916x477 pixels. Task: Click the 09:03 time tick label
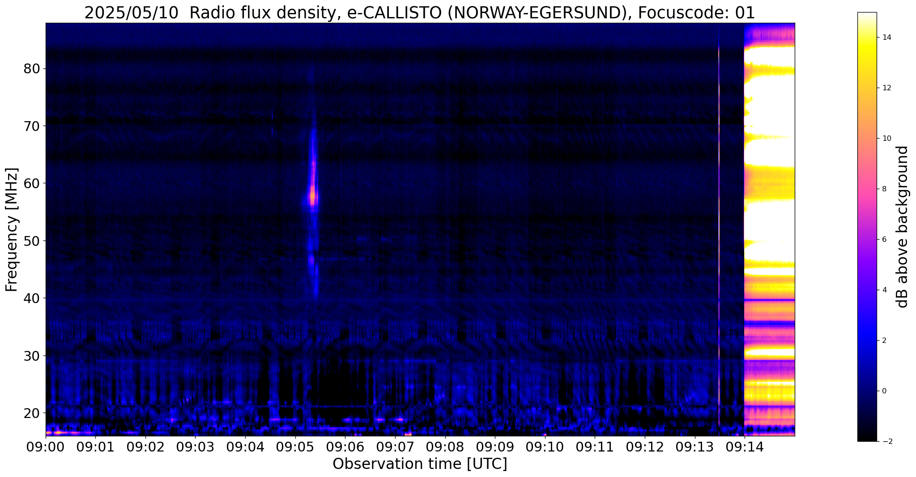[x=195, y=446]
